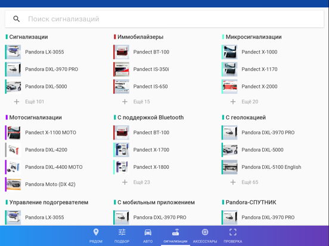Image resolution: width=329 pixels, height=246 pixels.
Task: Expand 'Ещё 65' under С геолокацией
Action: 244,182
